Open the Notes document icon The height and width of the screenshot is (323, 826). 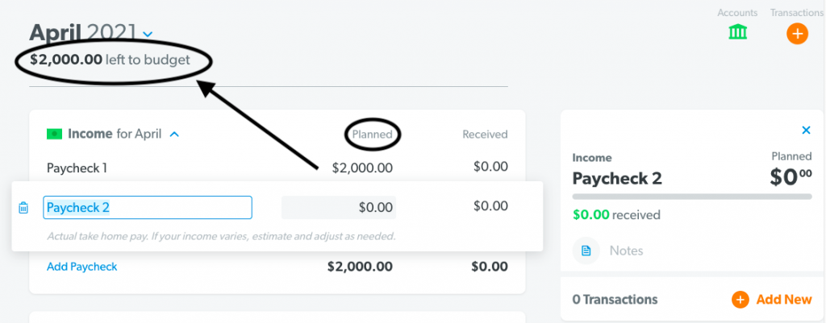click(586, 251)
